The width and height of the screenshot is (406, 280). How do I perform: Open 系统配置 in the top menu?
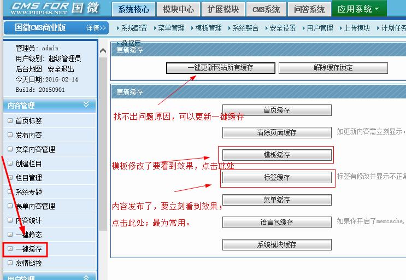[x=133, y=28]
